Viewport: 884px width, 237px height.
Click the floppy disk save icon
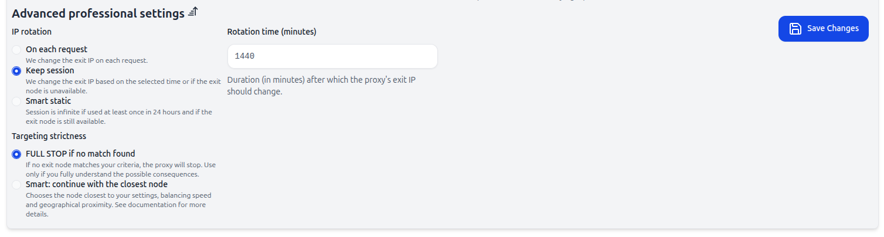point(795,29)
